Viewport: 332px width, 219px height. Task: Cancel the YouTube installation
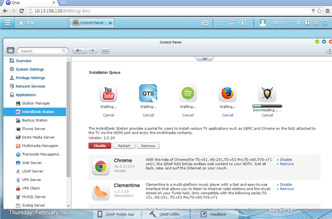point(109,115)
